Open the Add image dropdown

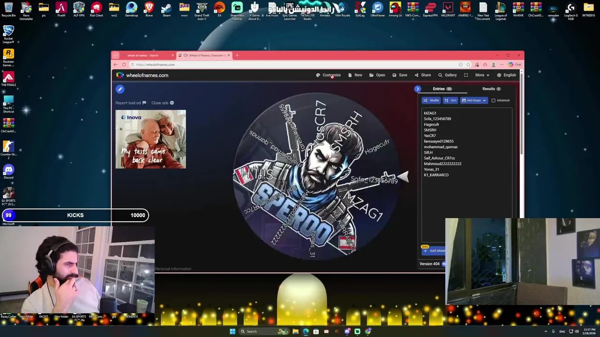tap(473, 100)
